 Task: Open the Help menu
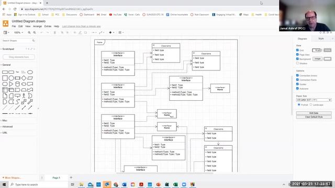[57, 26]
